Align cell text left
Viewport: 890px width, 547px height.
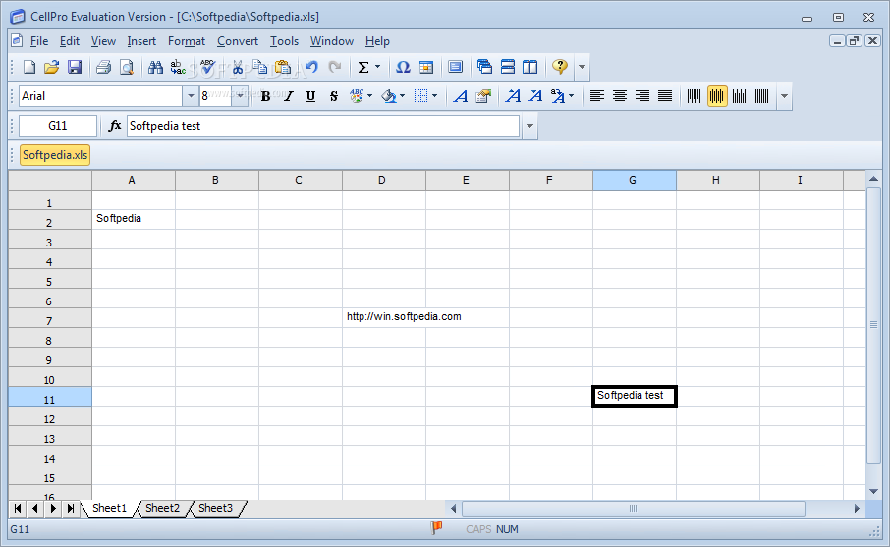coord(596,96)
